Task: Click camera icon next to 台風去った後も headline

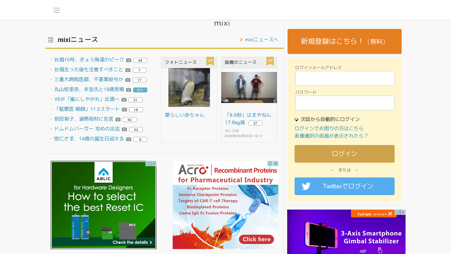Action: 128,70
